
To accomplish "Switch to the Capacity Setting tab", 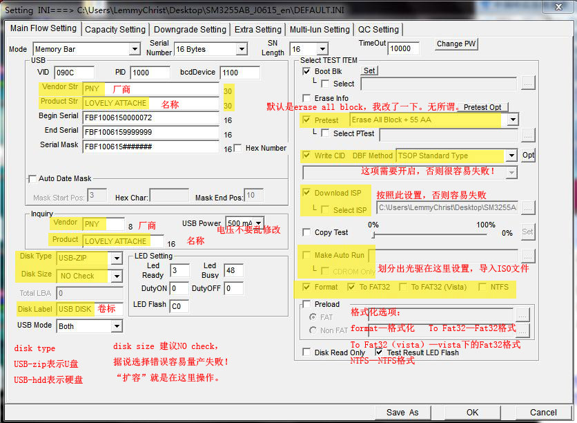I will [x=115, y=30].
